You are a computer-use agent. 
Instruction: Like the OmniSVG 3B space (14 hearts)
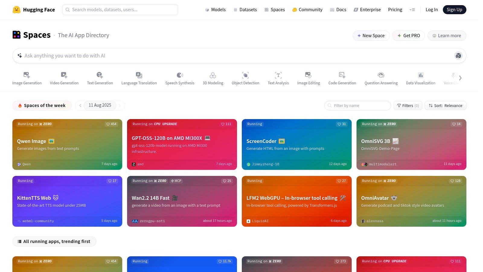click(x=456, y=124)
